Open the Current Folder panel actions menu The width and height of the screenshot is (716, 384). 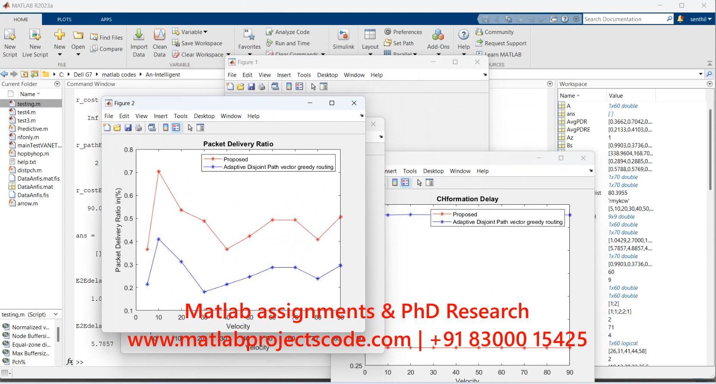point(57,84)
